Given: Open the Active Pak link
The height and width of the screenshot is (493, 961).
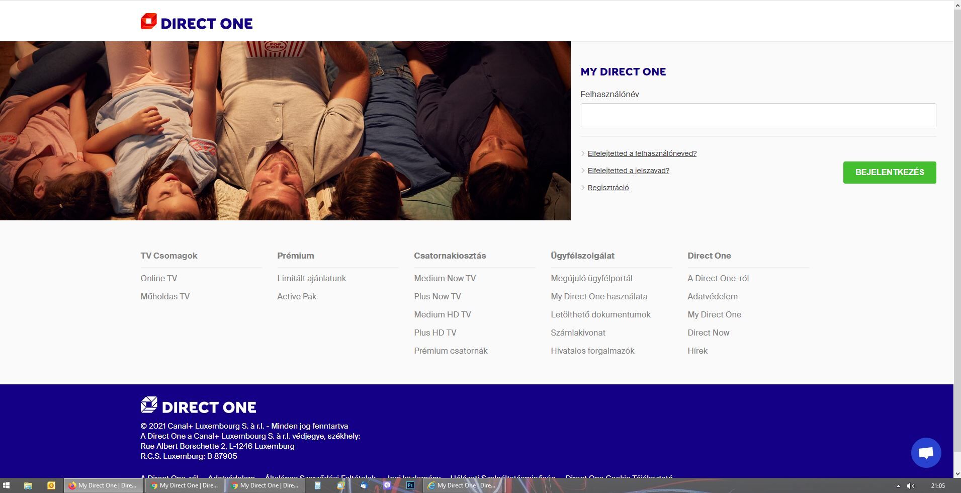Looking at the screenshot, I should 297,296.
